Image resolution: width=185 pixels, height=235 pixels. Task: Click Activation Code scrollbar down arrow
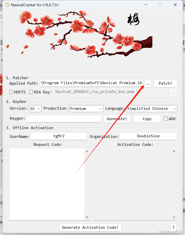(174, 217)
